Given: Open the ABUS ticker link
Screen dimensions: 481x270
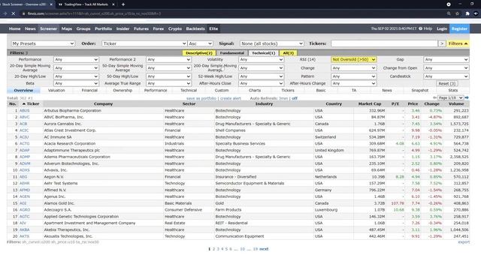Looking at the screenshot, I should tap(24, 110).
